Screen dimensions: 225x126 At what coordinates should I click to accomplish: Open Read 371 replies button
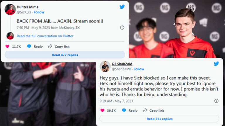tap(159, 119)
